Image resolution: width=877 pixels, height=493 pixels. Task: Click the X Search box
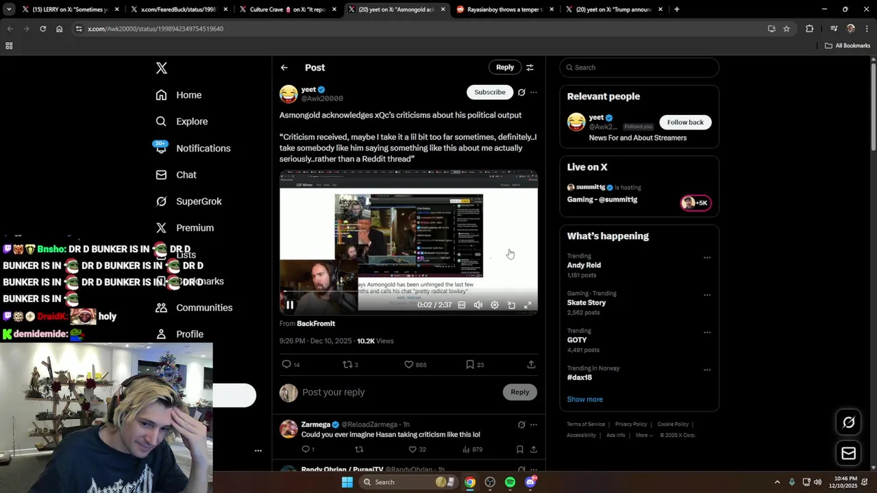point(639,67)
